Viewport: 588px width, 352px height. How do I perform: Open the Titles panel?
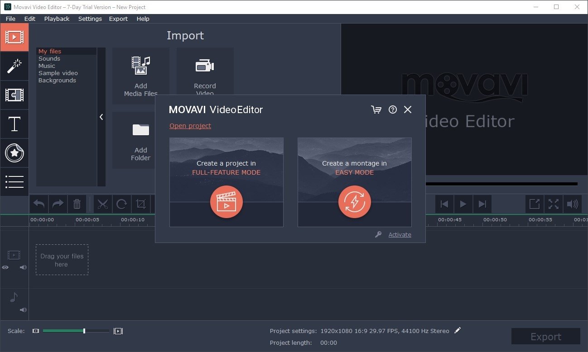click(x=14, y=124)
